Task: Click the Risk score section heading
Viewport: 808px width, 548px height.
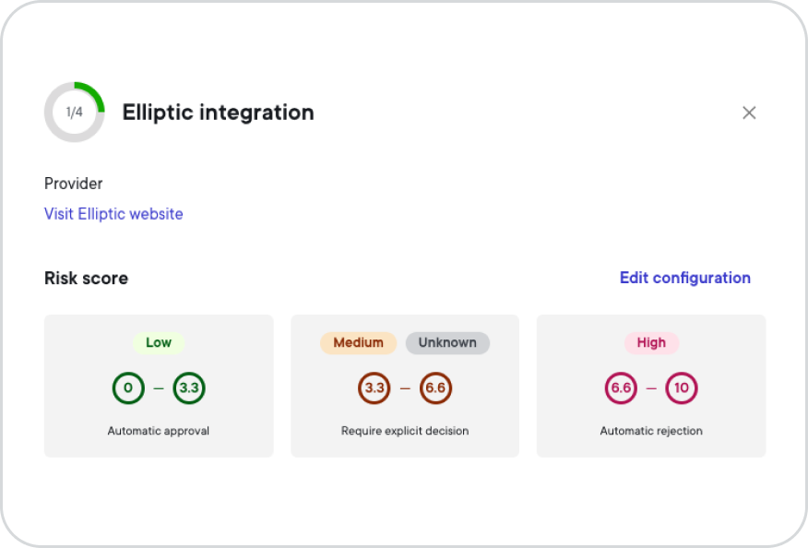Action: tap(86, 279)
